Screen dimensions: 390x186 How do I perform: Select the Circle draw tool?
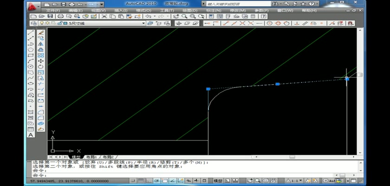tap(31, 66)
